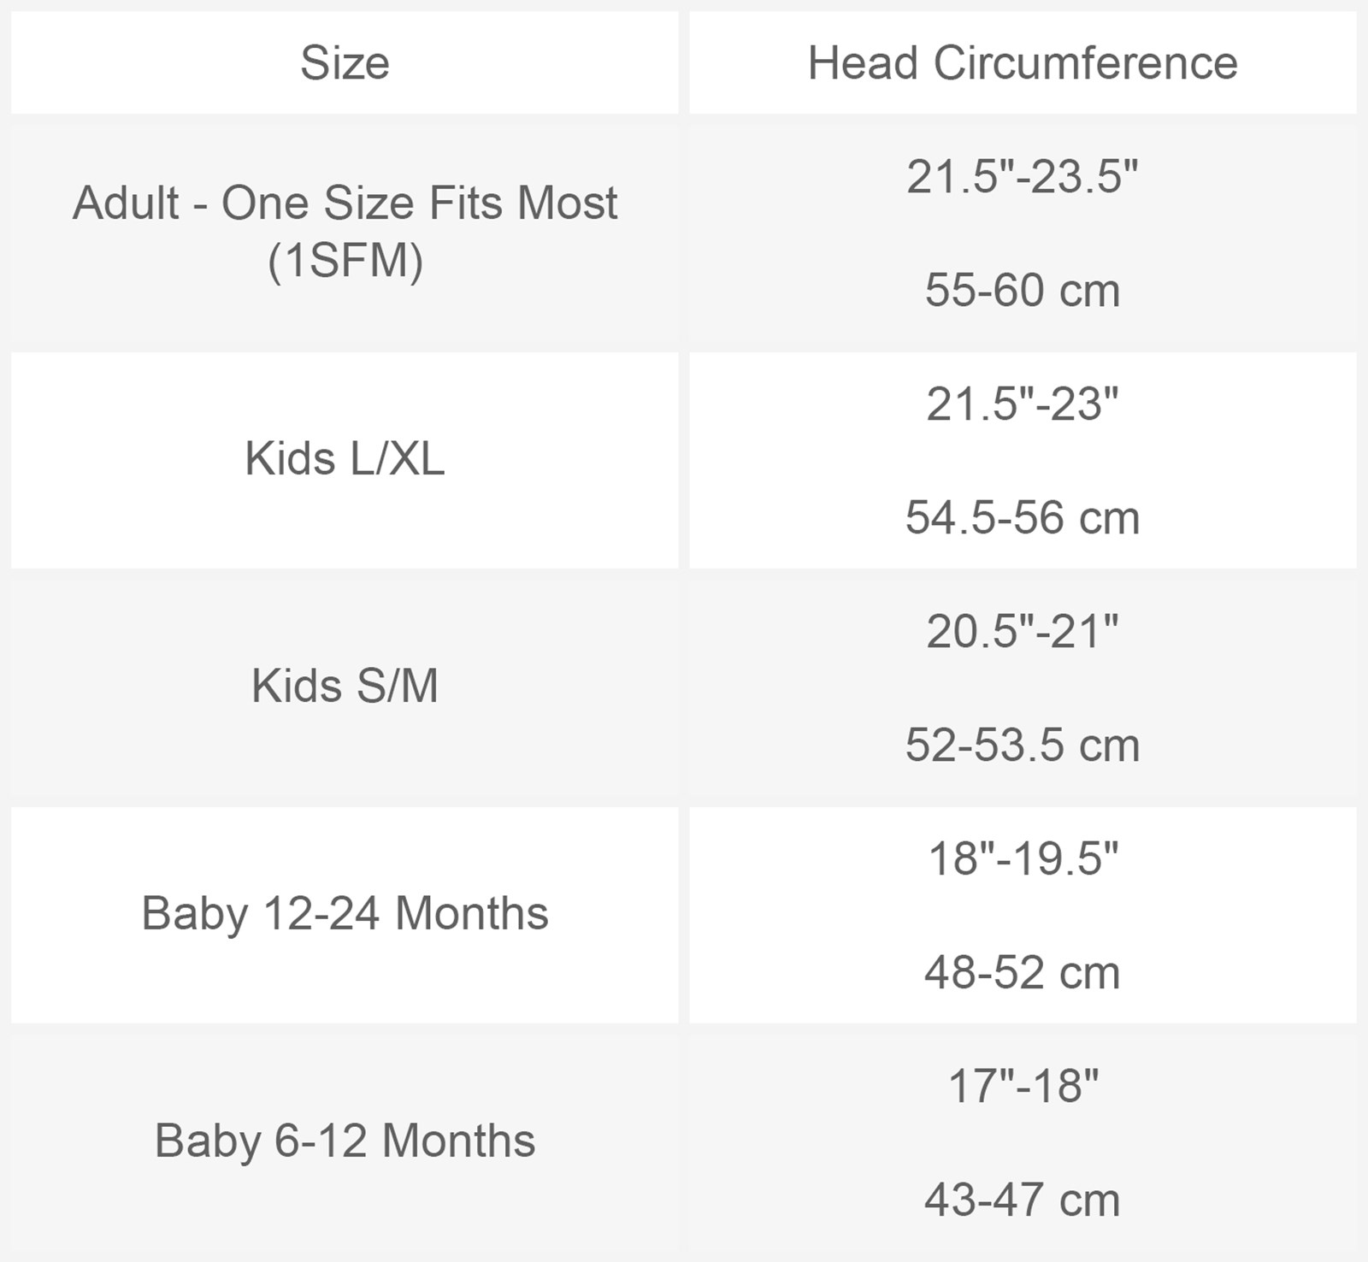Click the word 'Circumference' in the header
Image resolution: width=1368 pixels, height=1262 pixels.
(1085, 63)
